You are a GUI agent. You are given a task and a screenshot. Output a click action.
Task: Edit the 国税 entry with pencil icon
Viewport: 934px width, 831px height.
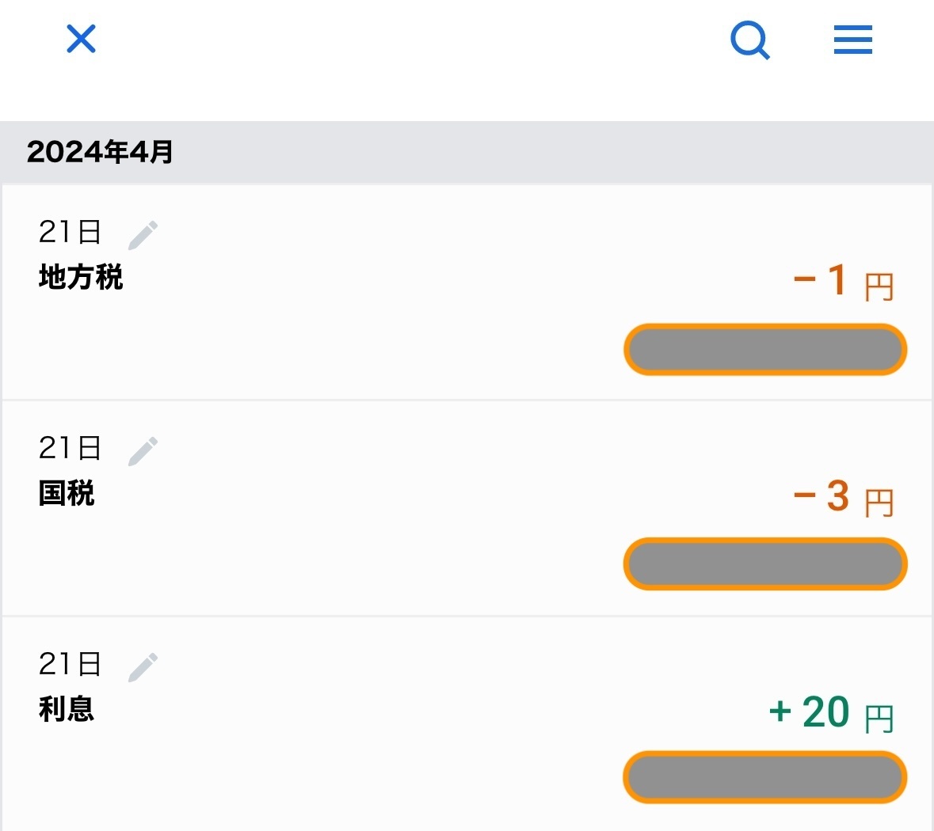pos(143,451)
